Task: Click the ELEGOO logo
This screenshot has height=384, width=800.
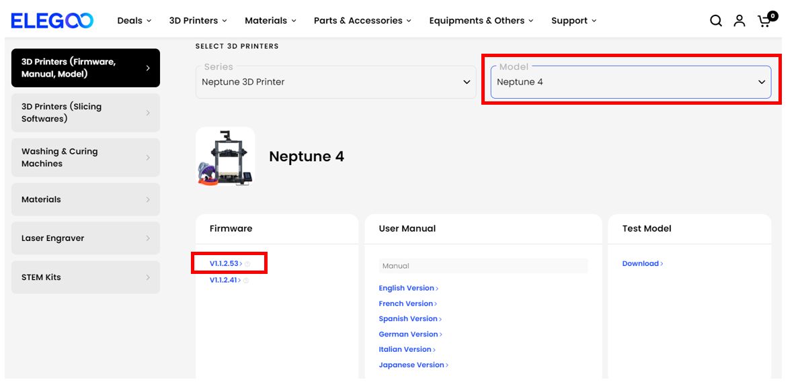Action: coord(52,21)
